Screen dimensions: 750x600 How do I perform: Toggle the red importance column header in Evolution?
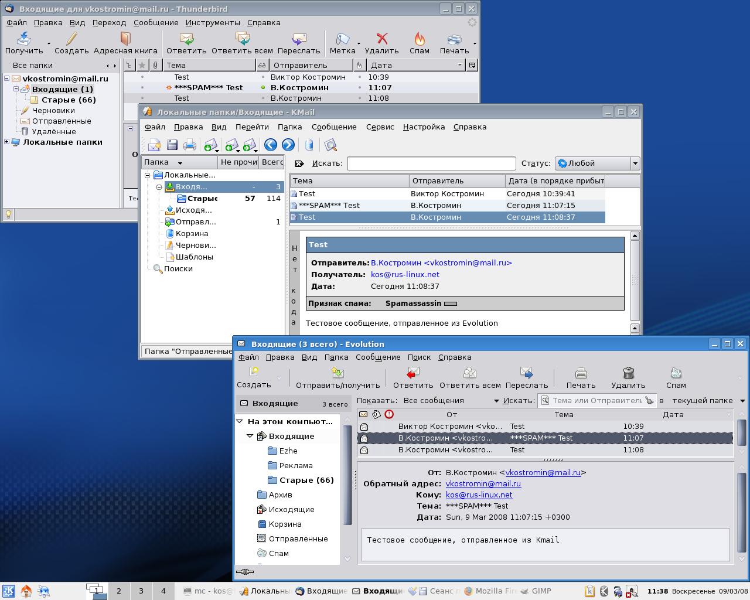click(x=389, y=414)
